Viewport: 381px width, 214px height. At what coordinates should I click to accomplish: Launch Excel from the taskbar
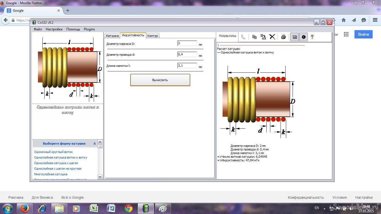click(94, 208)
